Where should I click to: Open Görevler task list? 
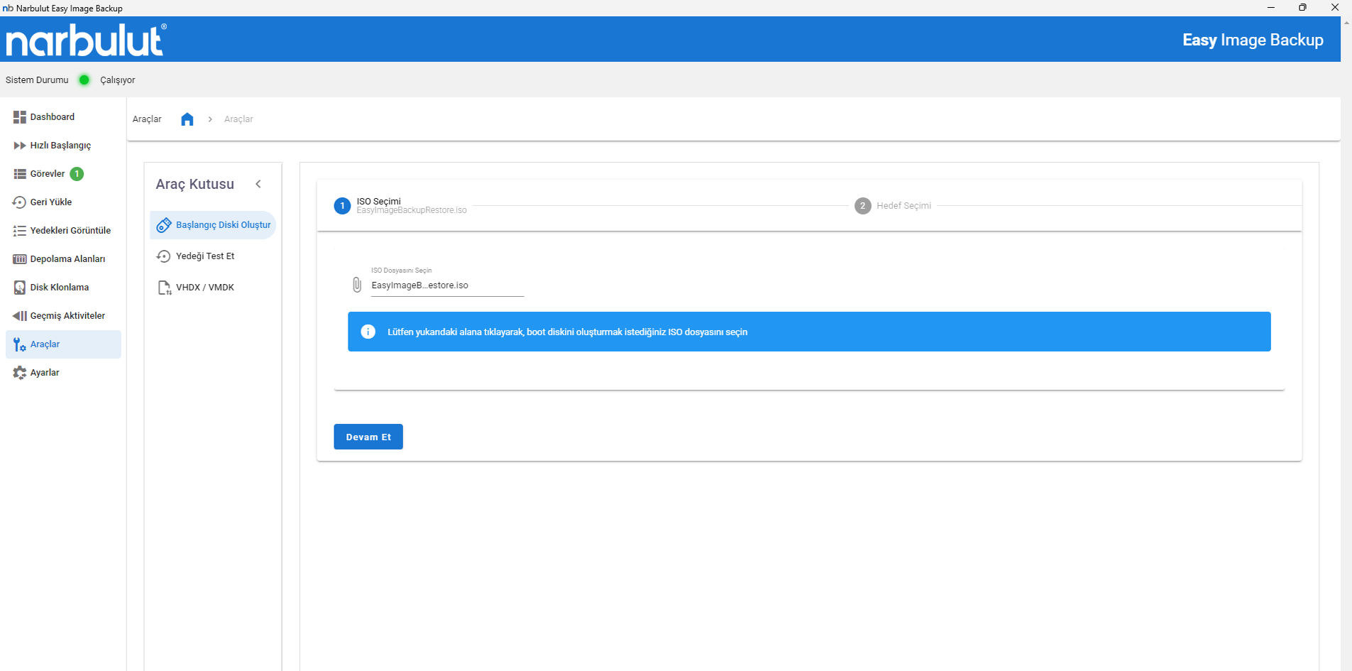pos(48,174)
